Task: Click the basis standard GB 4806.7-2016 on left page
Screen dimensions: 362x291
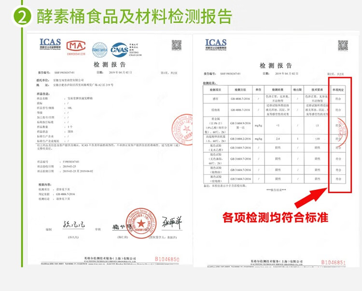Action: click(65, 194)
